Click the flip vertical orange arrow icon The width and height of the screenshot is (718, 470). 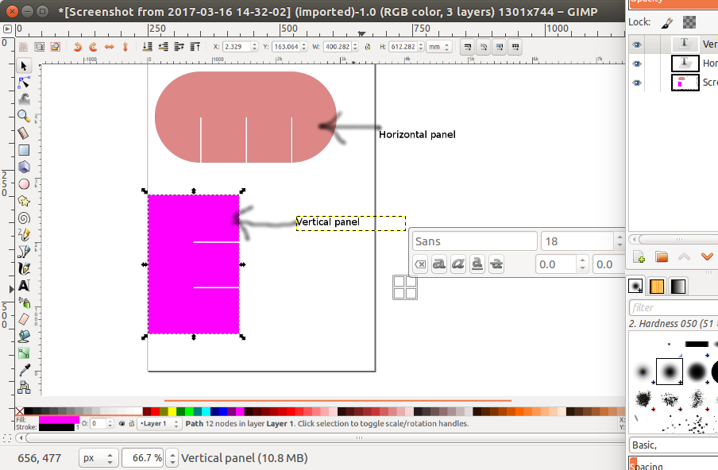tap(125, 47)
